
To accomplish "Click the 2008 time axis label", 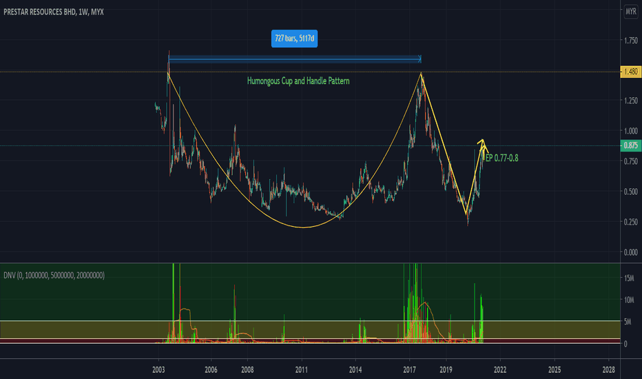I will coord(247,369).
